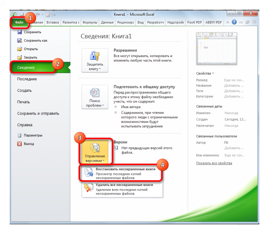Image resolution: width=269 pixels, height=234 pixels.
Task: Expand the Свойства dropdown
Action: (205, 73)
